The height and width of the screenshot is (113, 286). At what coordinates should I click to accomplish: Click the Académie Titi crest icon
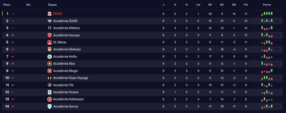coord(50,85)
